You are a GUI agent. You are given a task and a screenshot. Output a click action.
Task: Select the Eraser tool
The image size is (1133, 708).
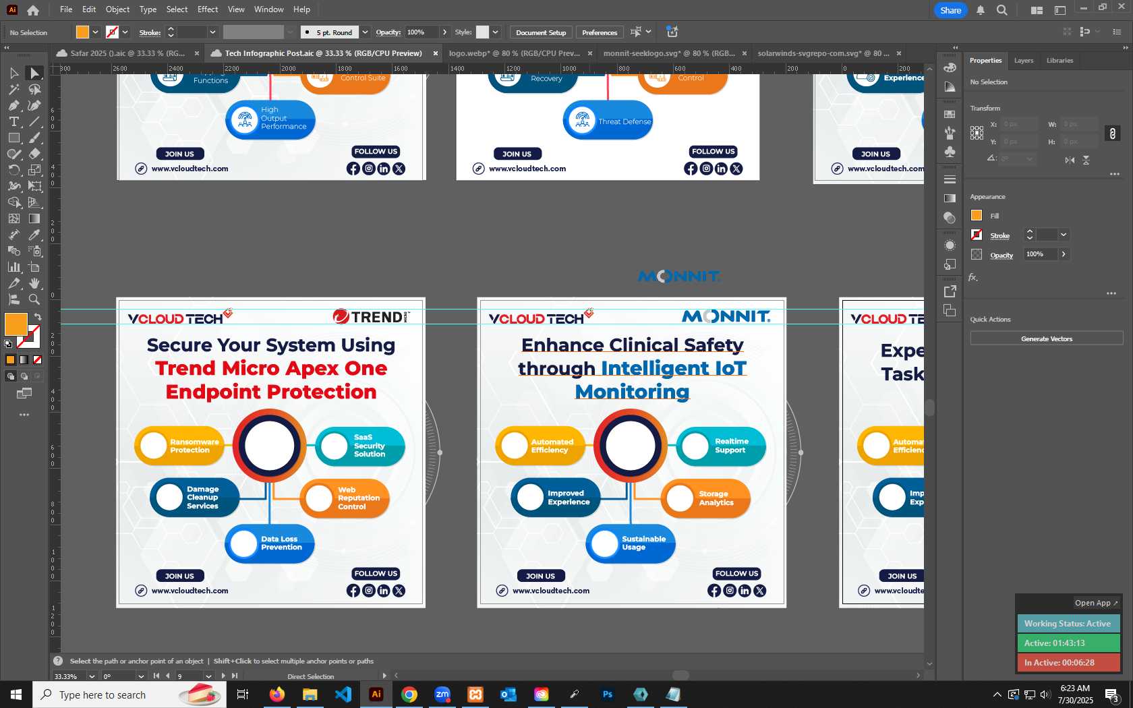[x=34, y=154]
